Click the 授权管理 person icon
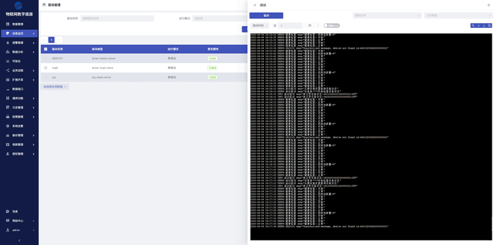Image resolution: width=495 pixels, height=245 pixels. click(8, 154)
